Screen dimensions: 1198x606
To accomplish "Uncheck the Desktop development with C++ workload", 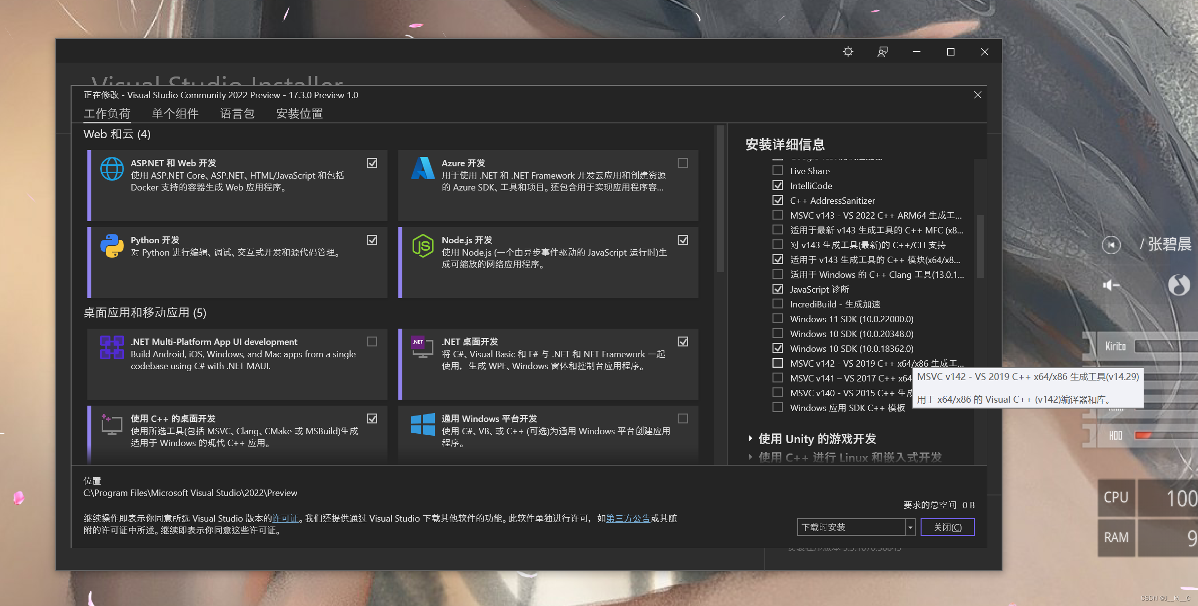I will (372, 418).
